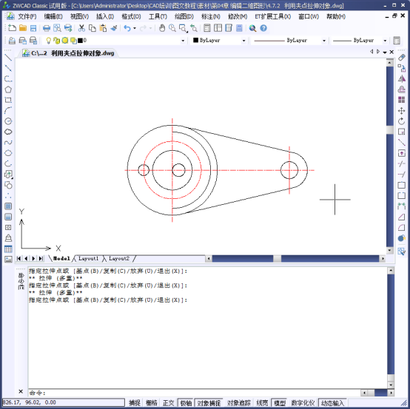Click the Cut scissors icon
The height and width of the screenshot is (409, 410).
(x=81, y=28)
